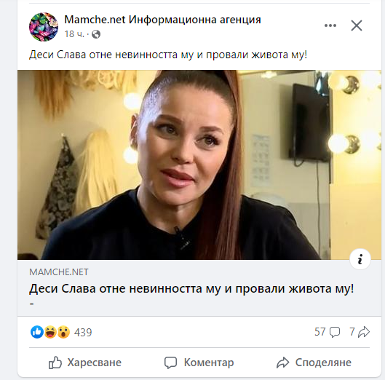385x380 pixels.
Task: Share the post via Споделяне button
Action: [314, 363]
